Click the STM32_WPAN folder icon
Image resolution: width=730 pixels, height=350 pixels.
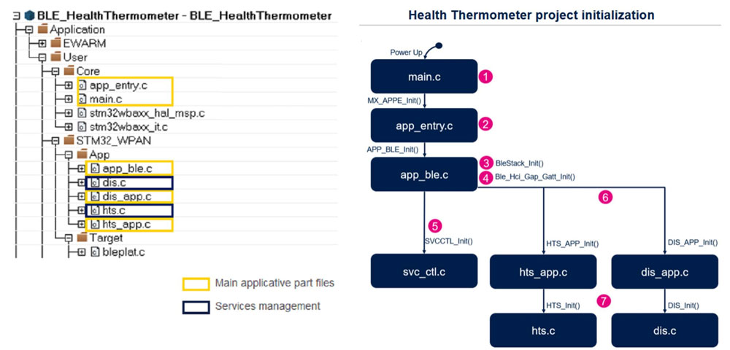[69, 141]
